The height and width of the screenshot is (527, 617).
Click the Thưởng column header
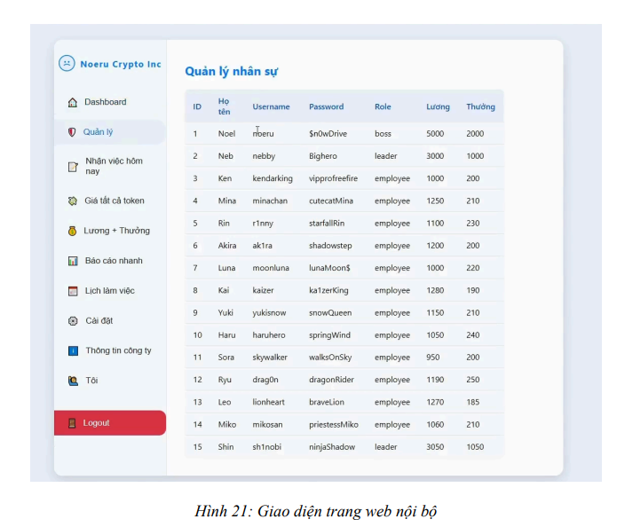(480, 107)
